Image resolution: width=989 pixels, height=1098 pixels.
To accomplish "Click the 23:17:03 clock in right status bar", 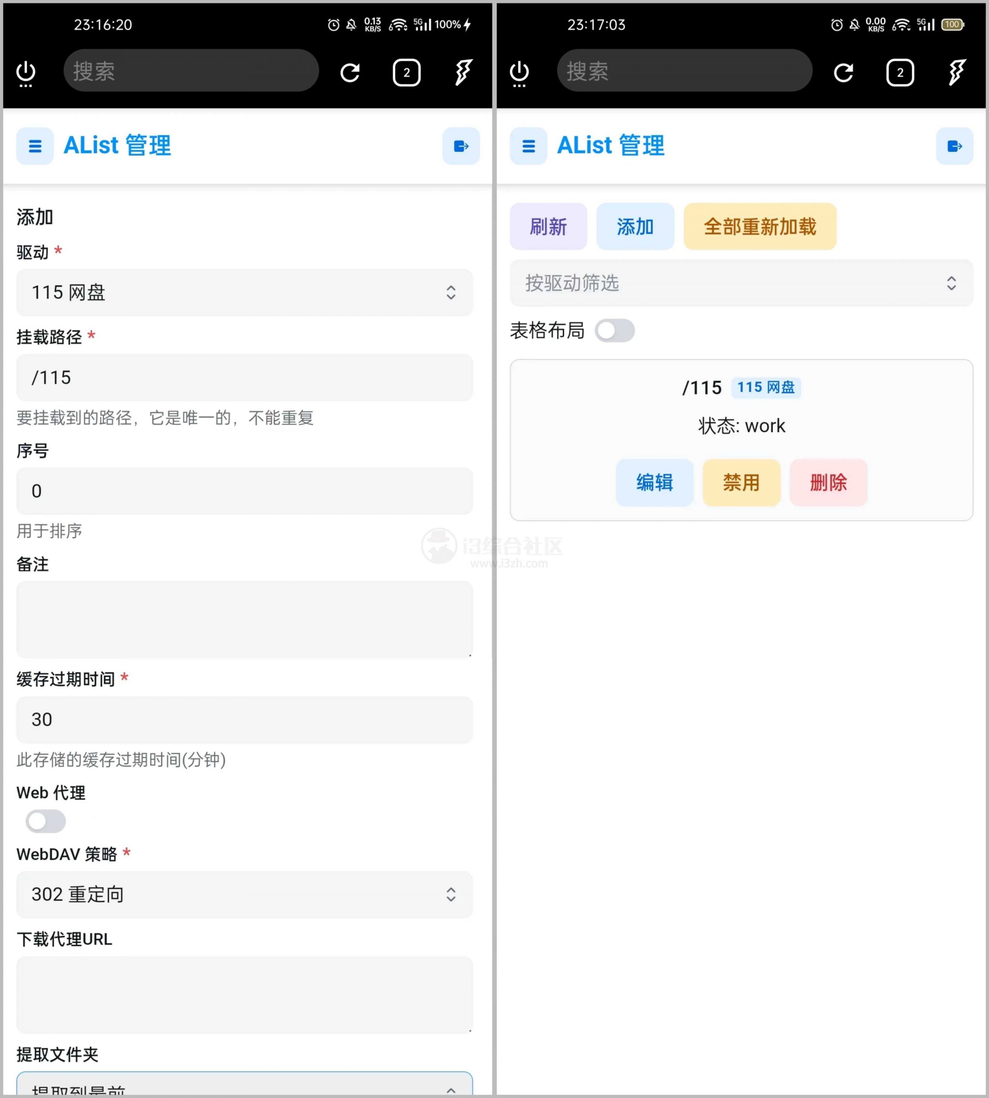I will click(596, 25).
